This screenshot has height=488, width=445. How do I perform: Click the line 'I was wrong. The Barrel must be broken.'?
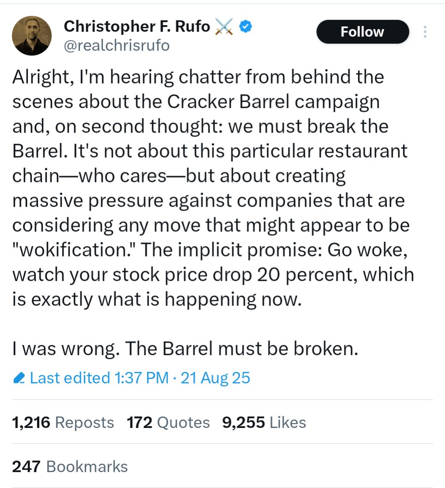click(x=184, y=348)
